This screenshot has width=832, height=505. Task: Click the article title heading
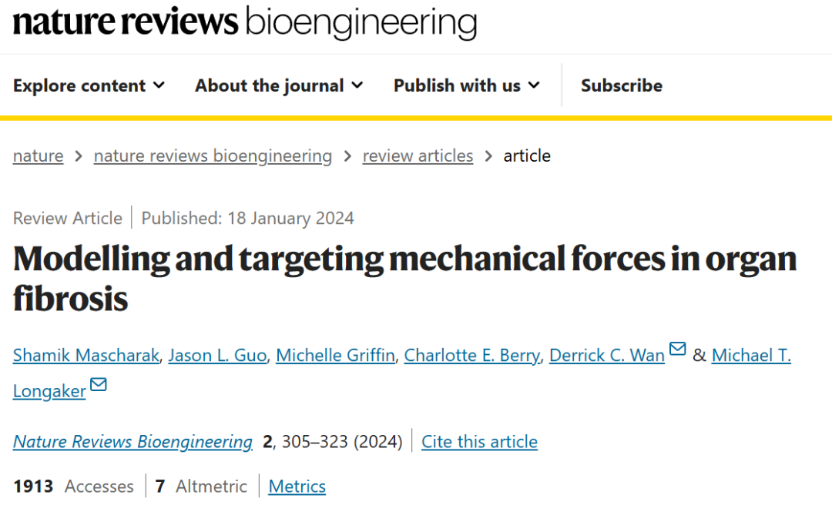404,278
